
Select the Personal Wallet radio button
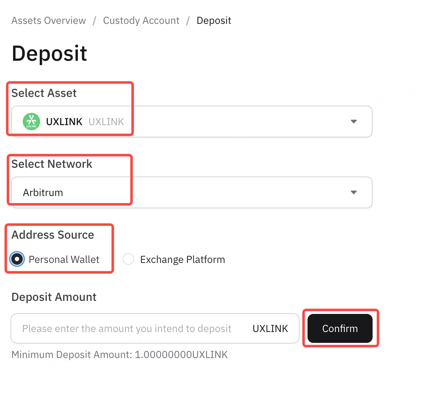click(x=17, y=259)
